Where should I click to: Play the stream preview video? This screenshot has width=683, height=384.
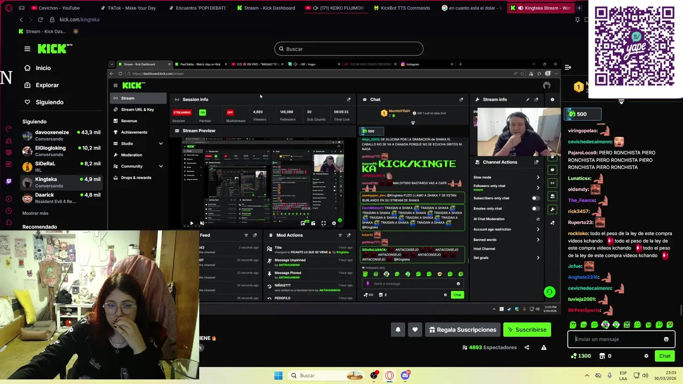pyautogui.click(x=192, y=223)
